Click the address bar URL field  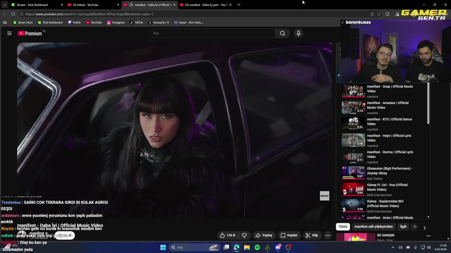[194, 14]
